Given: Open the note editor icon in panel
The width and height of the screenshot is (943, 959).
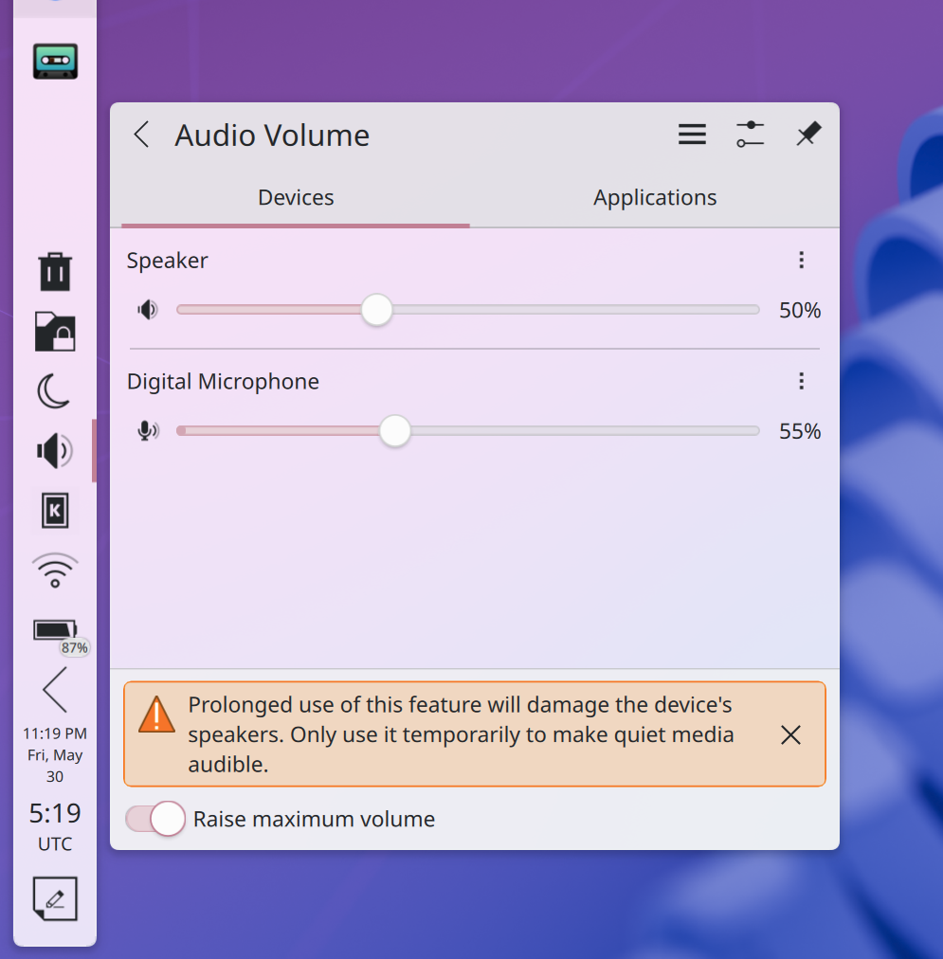Looking at the screenshot, I should 55,898.
